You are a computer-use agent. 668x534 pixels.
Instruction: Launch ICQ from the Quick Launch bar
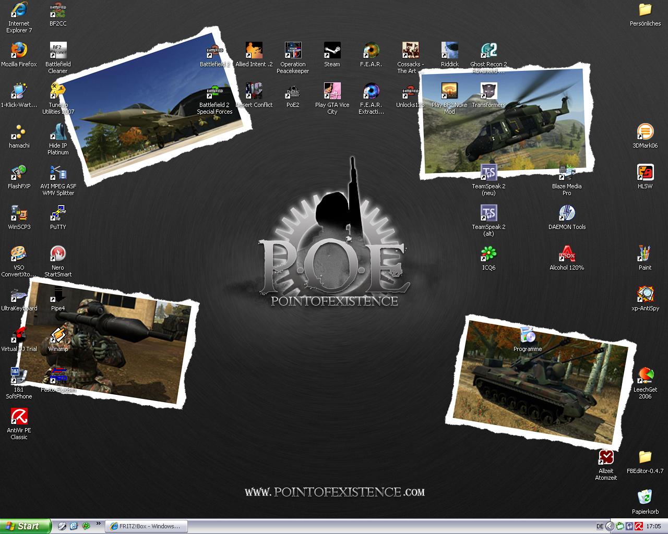(x=85, y=526)
